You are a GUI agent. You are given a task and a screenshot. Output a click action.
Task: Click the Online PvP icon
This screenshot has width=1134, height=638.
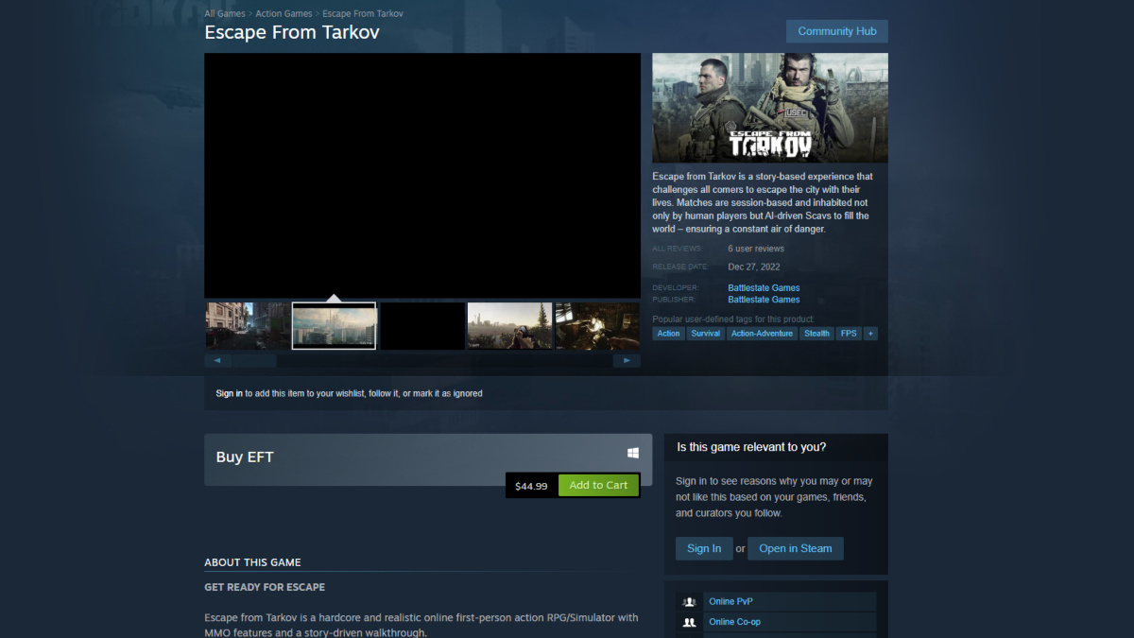pyautogui.click(x=689, y=602)
